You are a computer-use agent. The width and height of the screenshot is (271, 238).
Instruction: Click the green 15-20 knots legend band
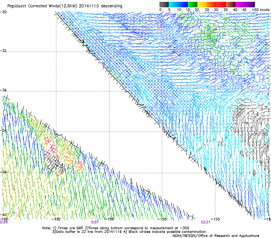click(x=193, y=4)
